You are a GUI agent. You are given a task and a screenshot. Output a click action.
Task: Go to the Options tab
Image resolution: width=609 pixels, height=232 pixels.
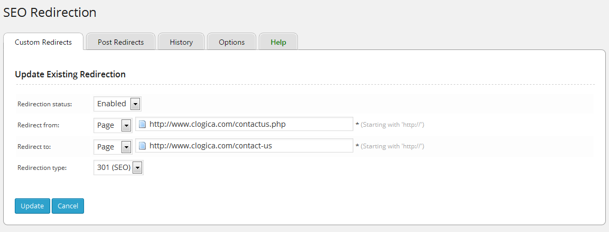tap(232, 42)
